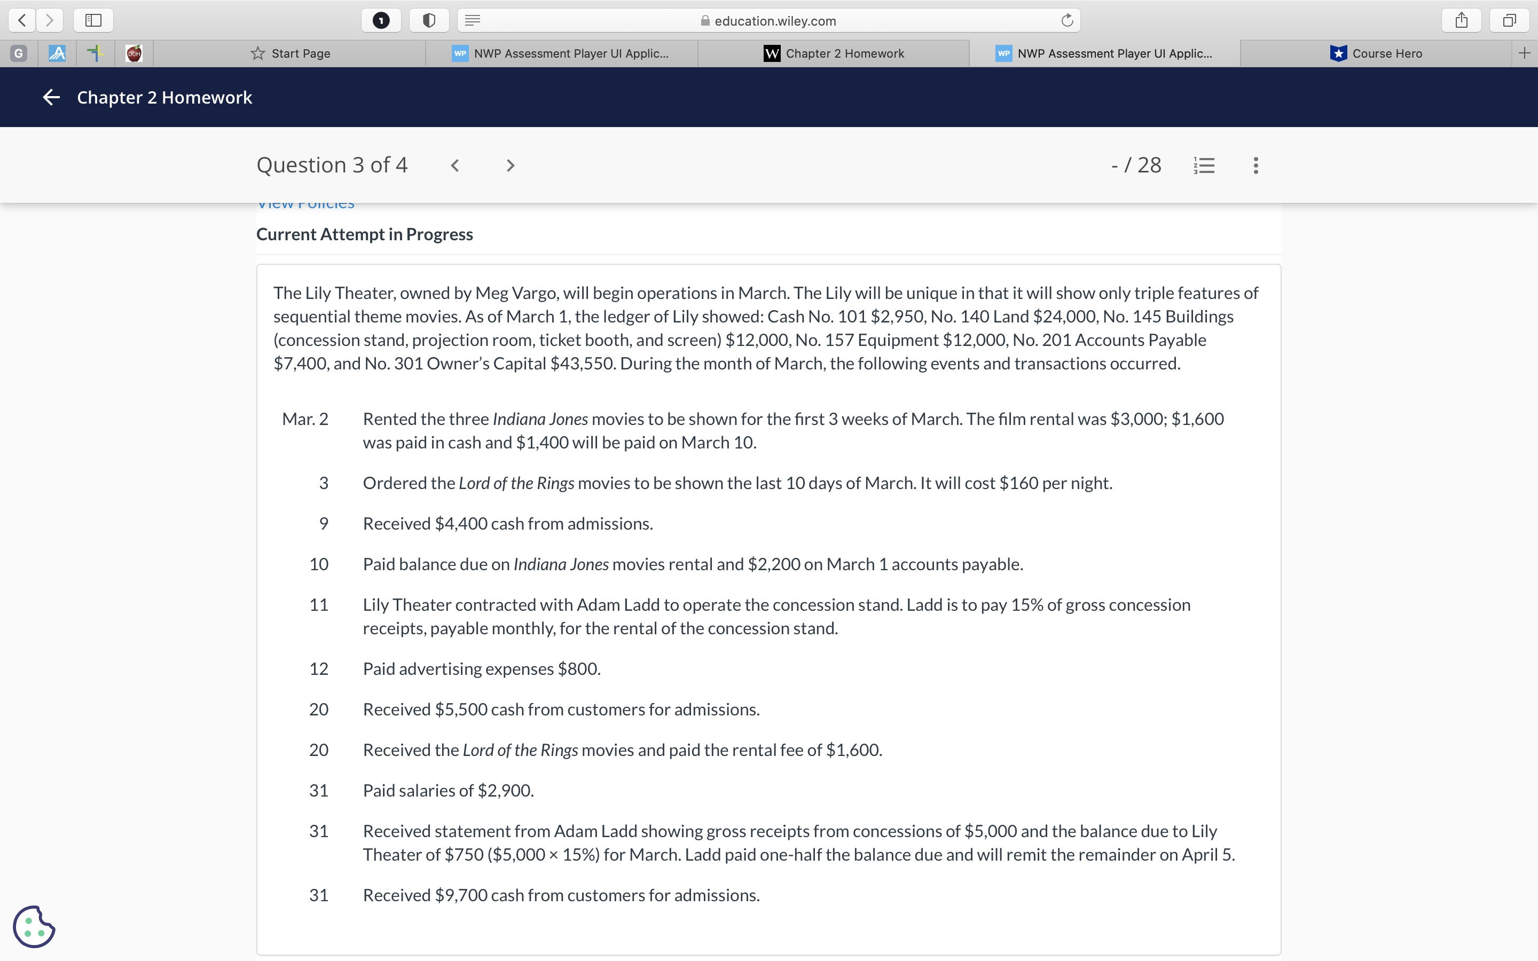1538x961 pixels.
Task: Open cookie preferences icon
Action: [34, 926]
